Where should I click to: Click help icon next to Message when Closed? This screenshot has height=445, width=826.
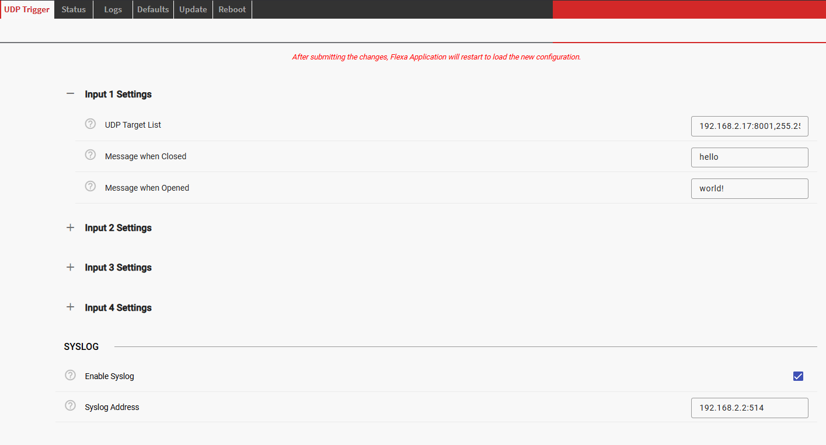(90, 155)
